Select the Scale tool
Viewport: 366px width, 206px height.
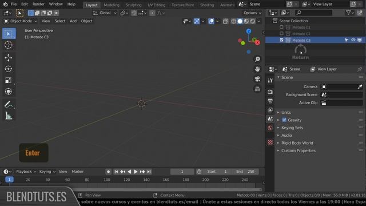click(x=9, y=80)
